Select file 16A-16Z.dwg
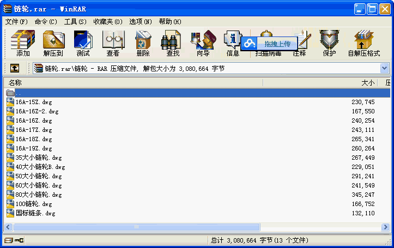Image resolution: width=394 pixels, height=248 pixels. [34, 120]
